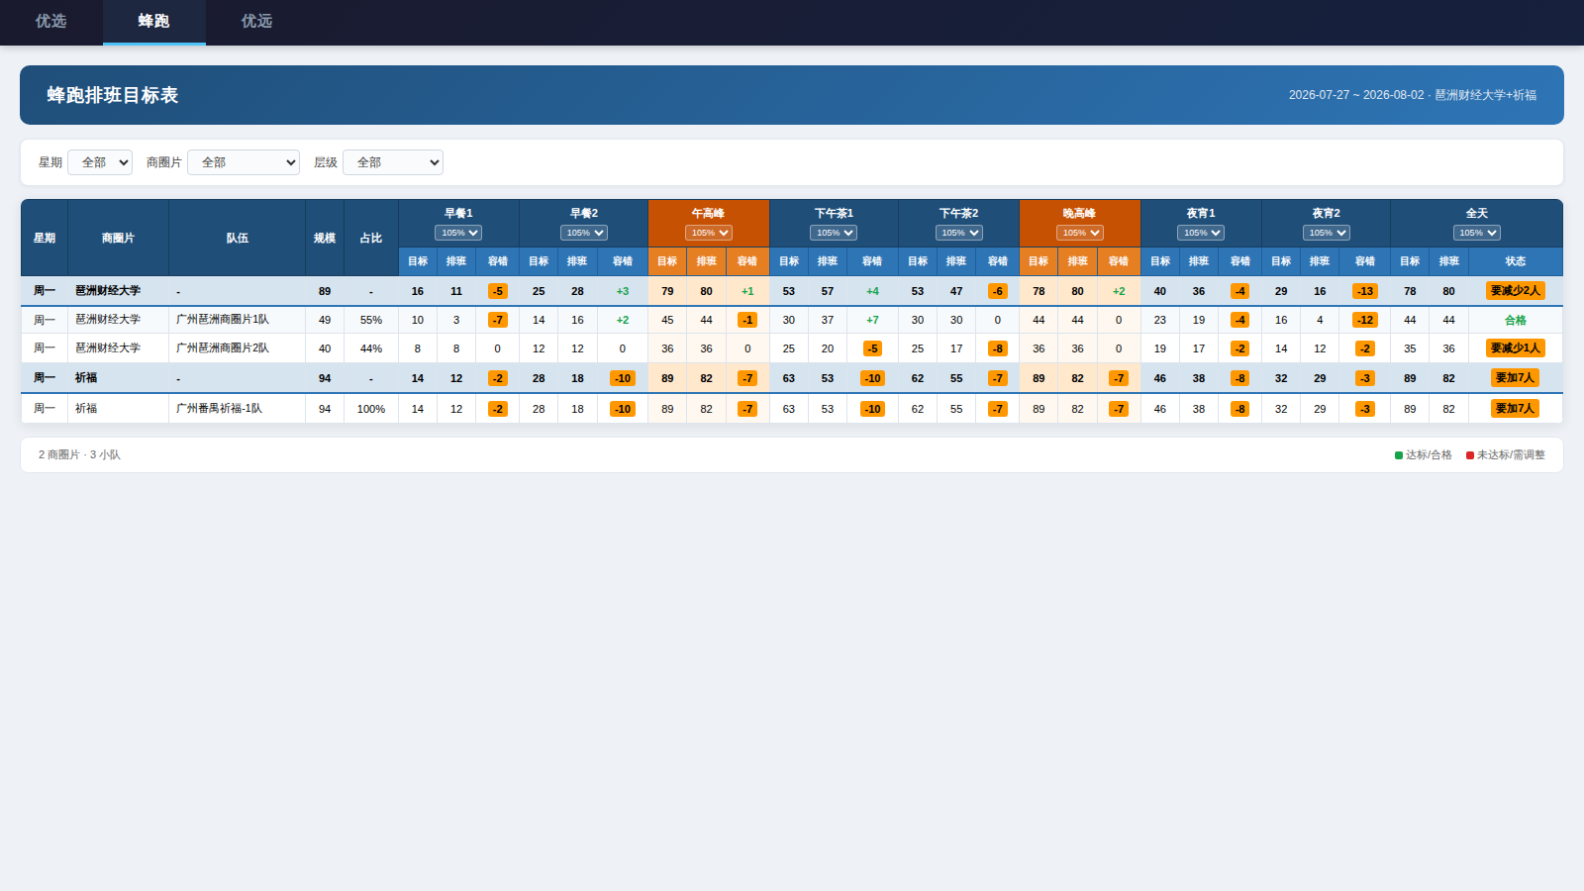Change the 午高峰 105% percentage dropdown
Screen dimensions: 1584x891
(709, 233)
